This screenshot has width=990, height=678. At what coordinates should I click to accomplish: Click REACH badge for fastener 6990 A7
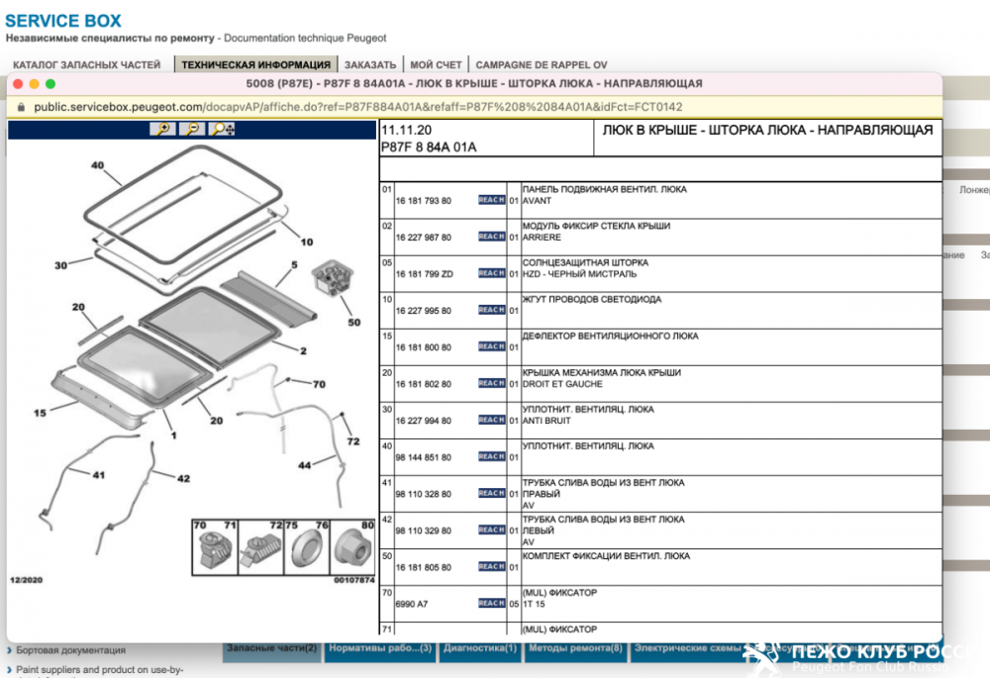(491, 603)
